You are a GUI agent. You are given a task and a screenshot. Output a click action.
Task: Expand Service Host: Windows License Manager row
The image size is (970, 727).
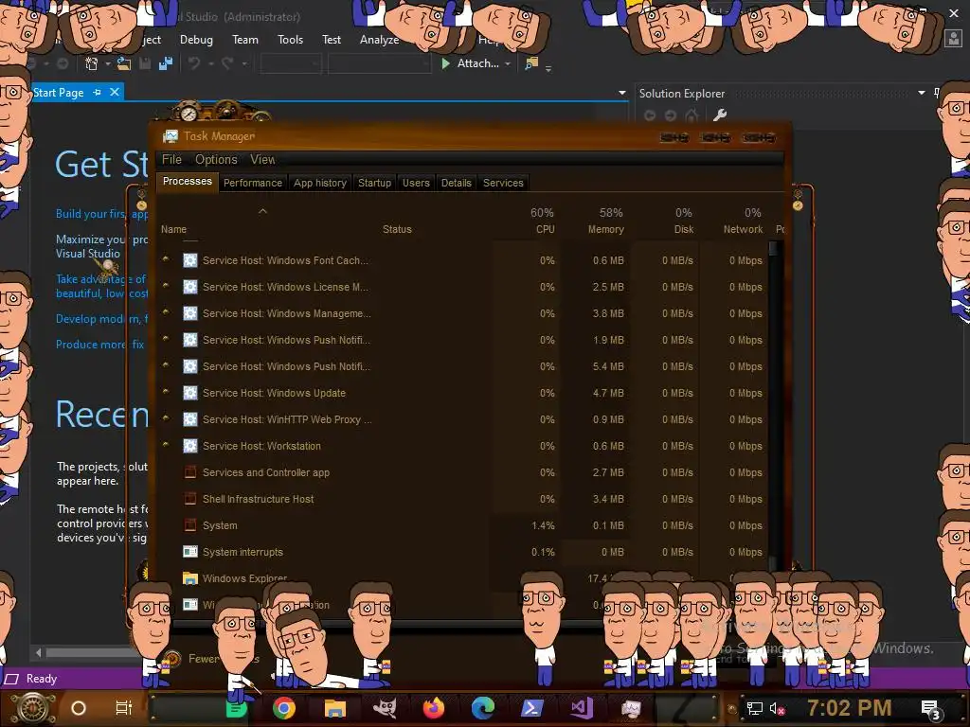[x=166, y=286]
